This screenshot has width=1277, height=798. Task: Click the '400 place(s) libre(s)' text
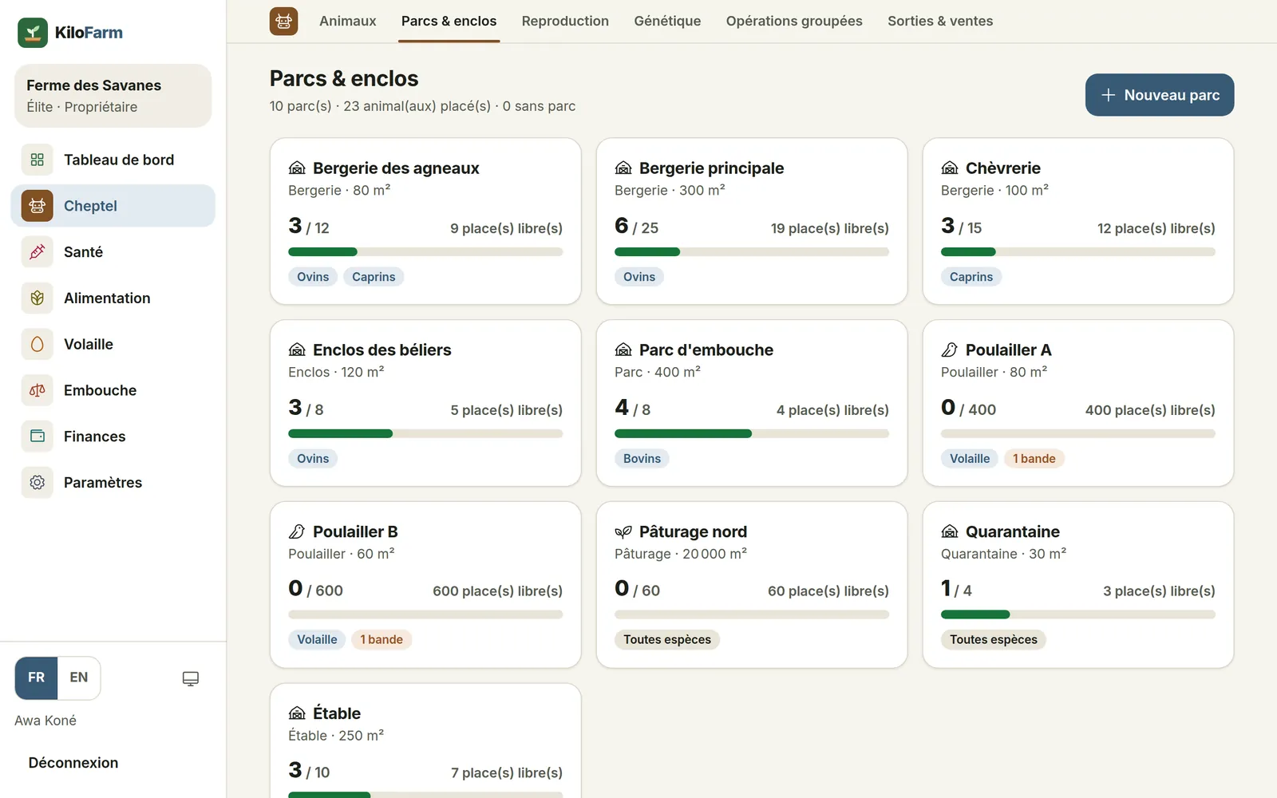1150,410
